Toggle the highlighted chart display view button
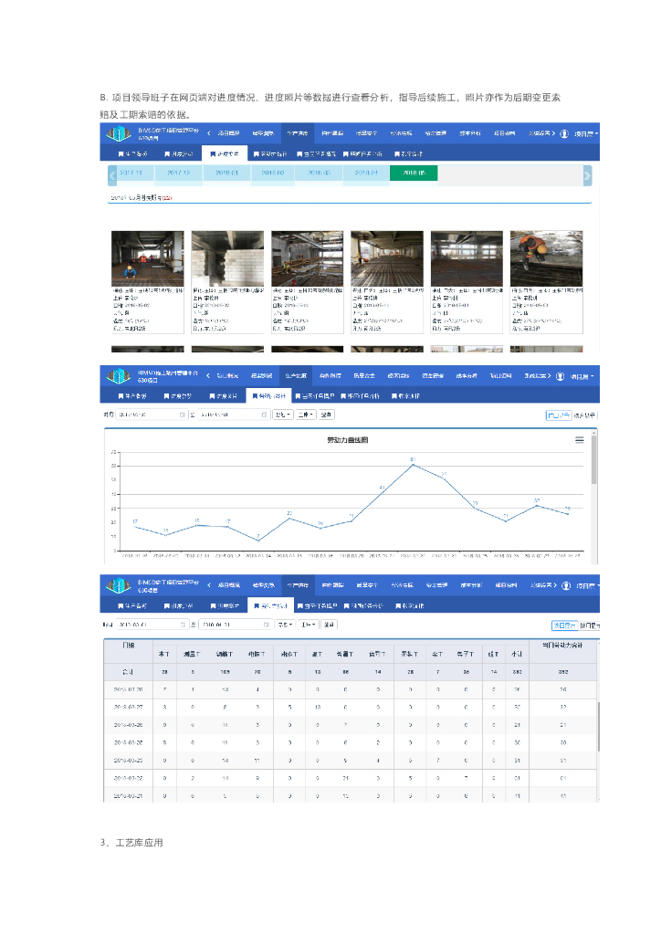Viewport: 661px width, 935px height. (558, 415)
